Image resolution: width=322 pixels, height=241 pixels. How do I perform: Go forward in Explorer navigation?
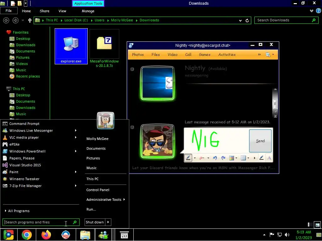[15, 20]
